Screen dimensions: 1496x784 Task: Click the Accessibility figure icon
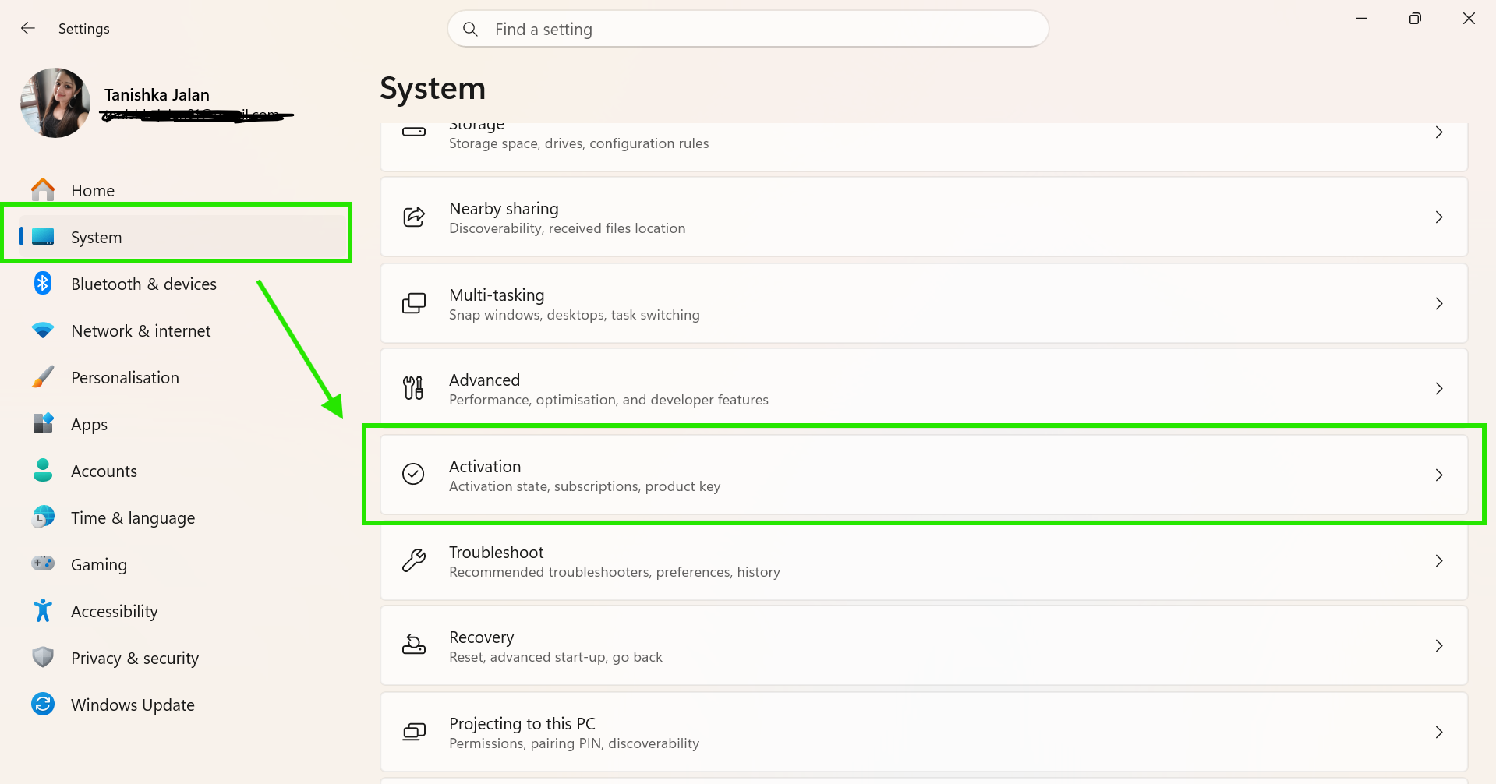coord(43,610)
